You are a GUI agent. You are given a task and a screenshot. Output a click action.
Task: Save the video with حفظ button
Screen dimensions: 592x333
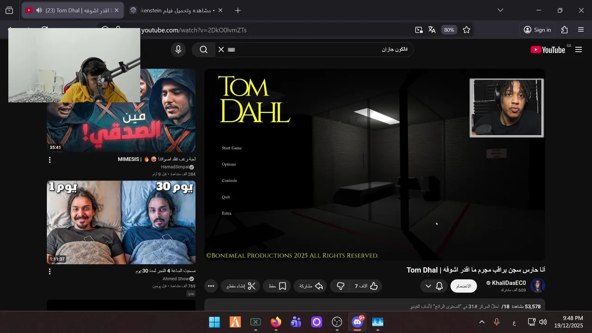click(x=277, y=286)
